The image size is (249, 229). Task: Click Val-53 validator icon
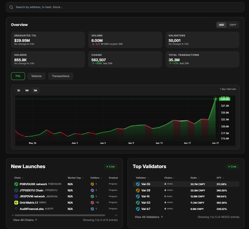tap(138, 203)
